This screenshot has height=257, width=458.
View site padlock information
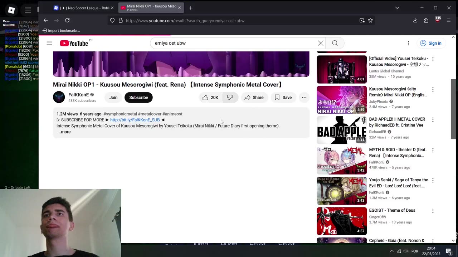pyautogui.click(x=121, y=20)
